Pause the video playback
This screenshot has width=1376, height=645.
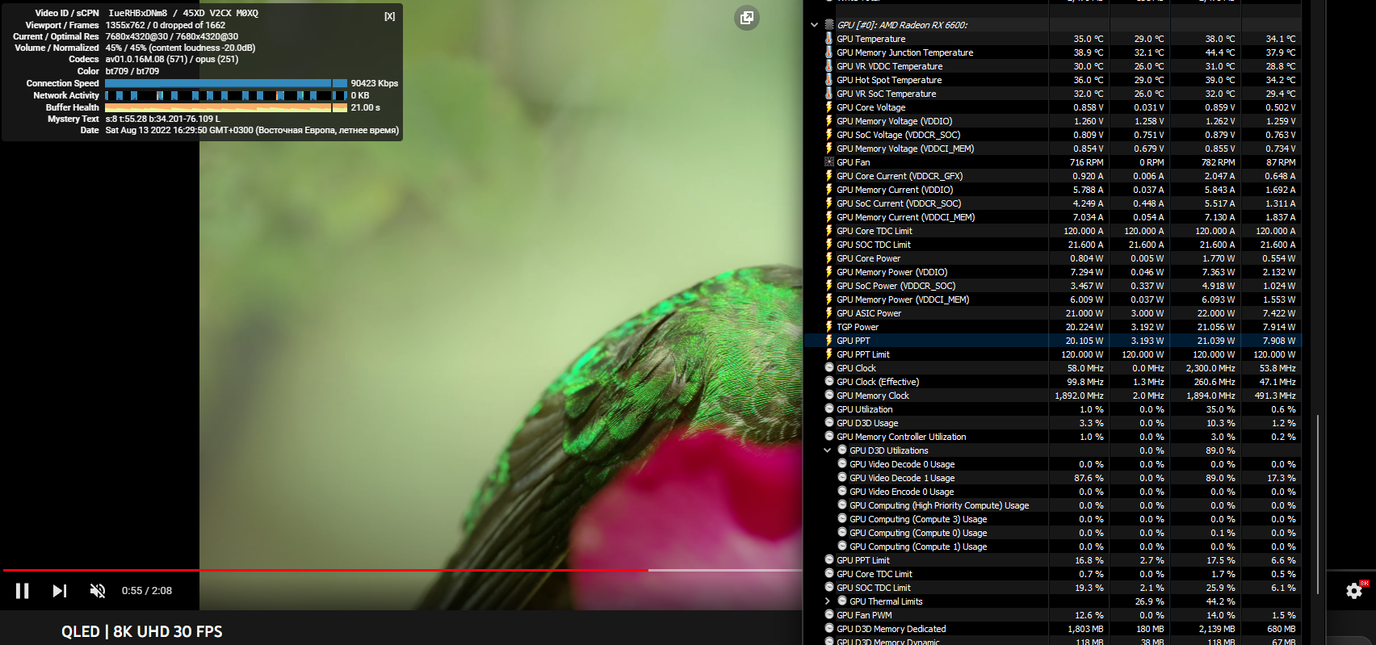point(23,591)
